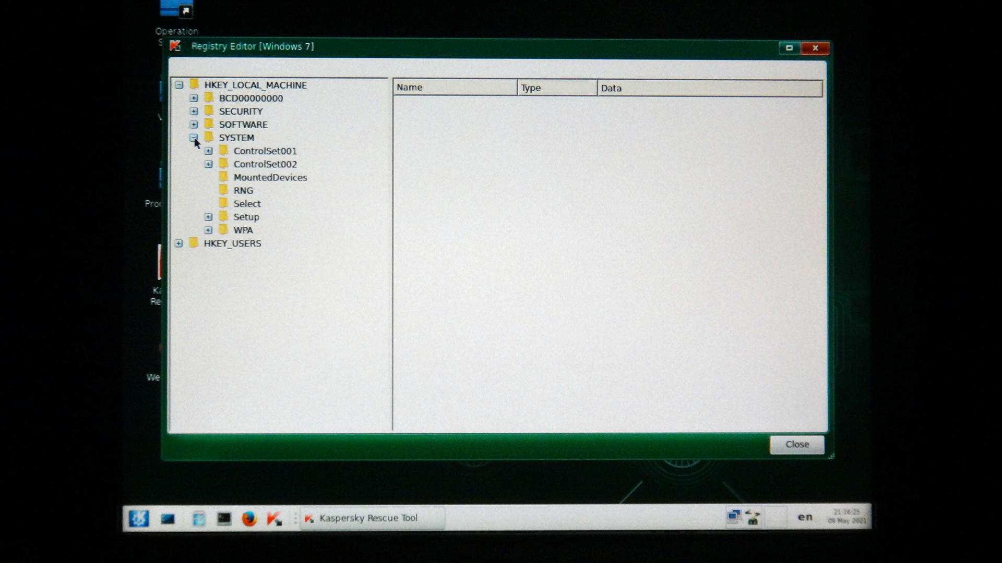The height and width of the screenshot is (563, 1002).
Task: Click the MountedDevices key name
Action: coord(270,177)
